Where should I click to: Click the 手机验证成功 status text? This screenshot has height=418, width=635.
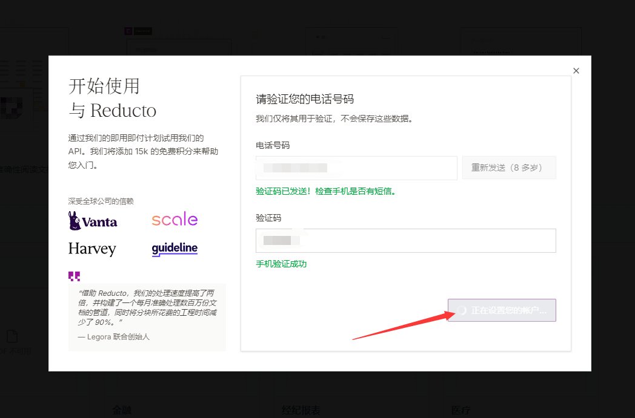[x=282, y=264]
